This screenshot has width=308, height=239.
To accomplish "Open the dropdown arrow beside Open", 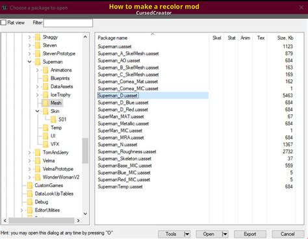I will tap(225, 234).
